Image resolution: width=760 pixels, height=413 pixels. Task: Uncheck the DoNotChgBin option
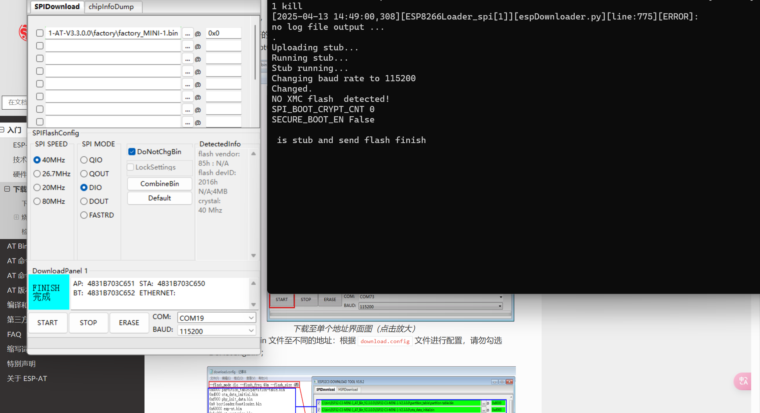(x=132, y=152)
